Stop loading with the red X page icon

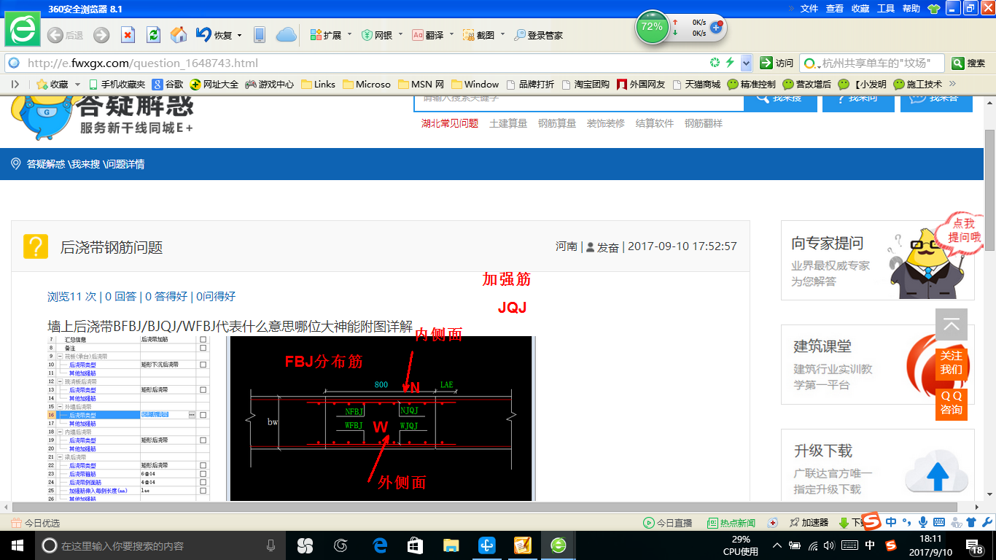click(x=128, y=35)
